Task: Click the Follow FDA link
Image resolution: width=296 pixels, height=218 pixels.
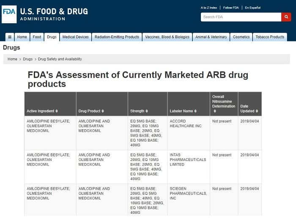Action: coord(231,8)
